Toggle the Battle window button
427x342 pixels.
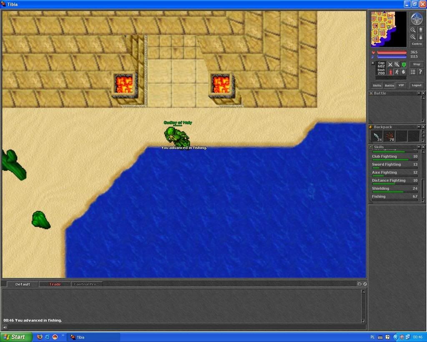tap(389, 85)
